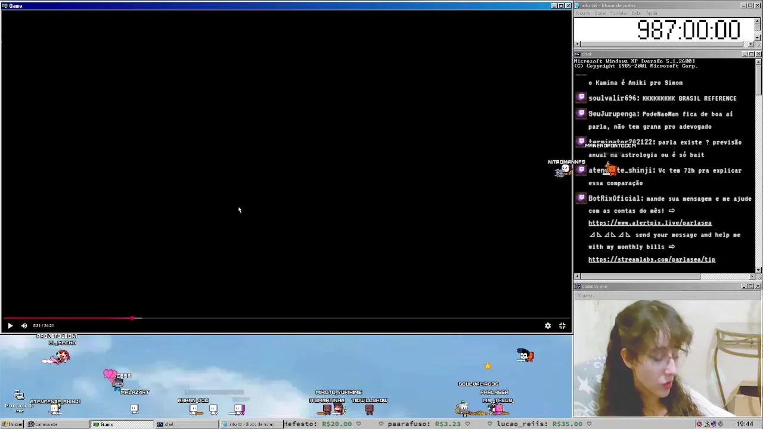The height and width of the screenshot is (429, 763).
Task: Click the chat window scroll down arrow
Action: click(x=758, y=270)
